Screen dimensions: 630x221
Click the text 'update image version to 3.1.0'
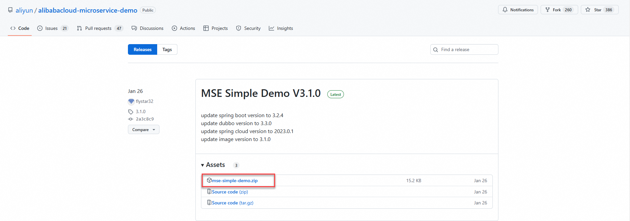236,139
